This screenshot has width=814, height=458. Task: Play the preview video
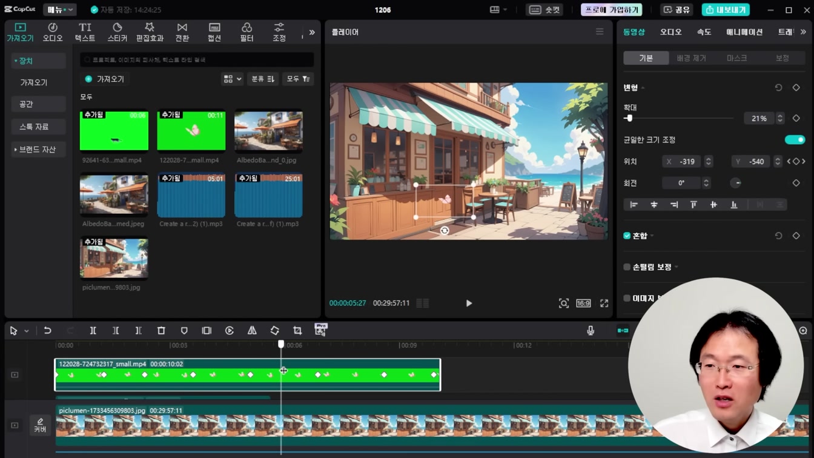click(469, 304)
